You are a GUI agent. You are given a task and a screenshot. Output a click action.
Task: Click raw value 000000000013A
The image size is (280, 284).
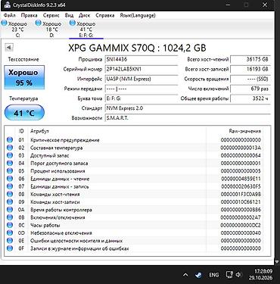click(241, 148)
